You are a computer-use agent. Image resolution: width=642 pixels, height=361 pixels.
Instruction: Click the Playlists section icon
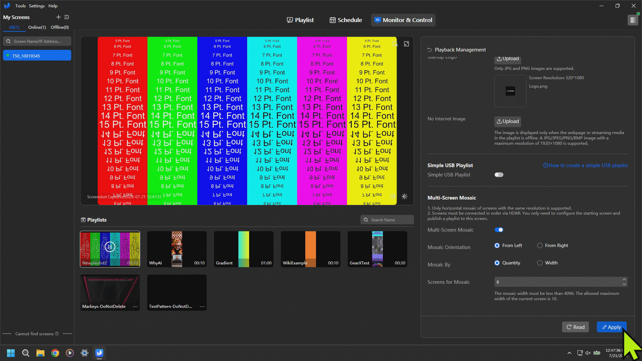pos(83,220)
